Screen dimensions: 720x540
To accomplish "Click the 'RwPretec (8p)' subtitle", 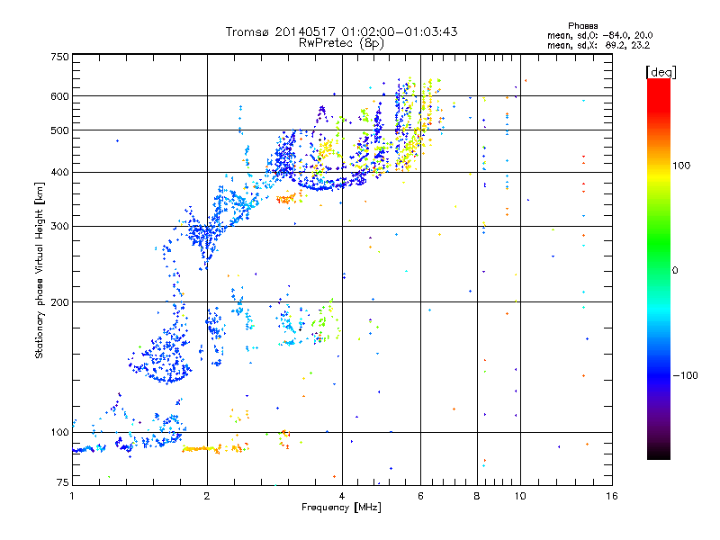I will pyautogui.click(x=341, y=43).
